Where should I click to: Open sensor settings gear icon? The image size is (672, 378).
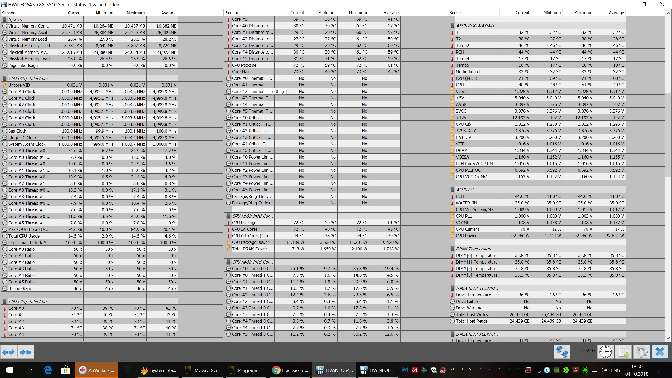(x=642, y=352)
